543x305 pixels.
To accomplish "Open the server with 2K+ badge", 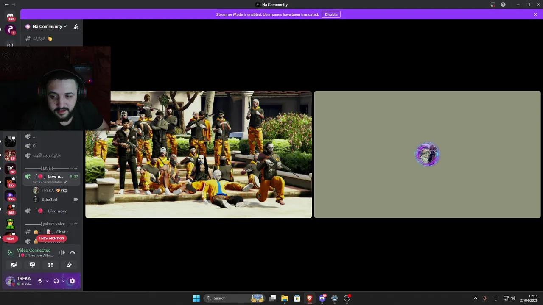I will tap(10, 196).
